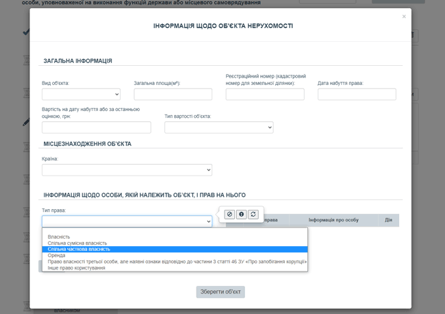The image size is (445, 314).
Task: Click the refresh arrows icon
Action: click(x=253, y=215)
